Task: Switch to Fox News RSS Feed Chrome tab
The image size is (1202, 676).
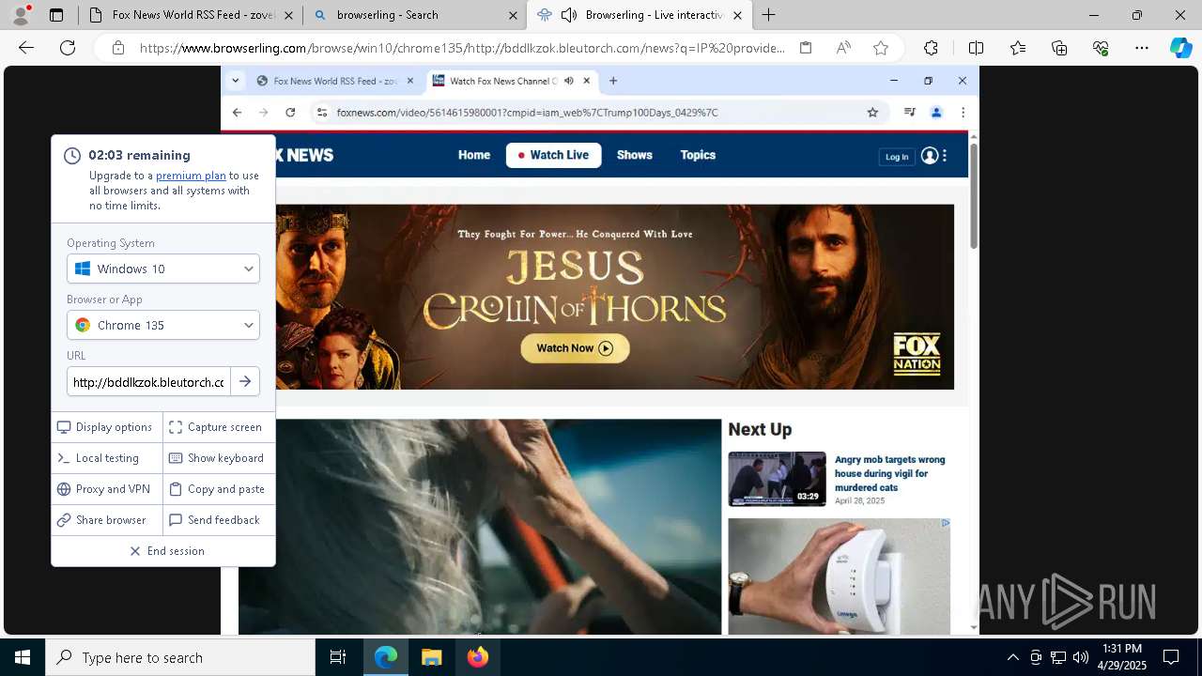Action: click(334, 81)
